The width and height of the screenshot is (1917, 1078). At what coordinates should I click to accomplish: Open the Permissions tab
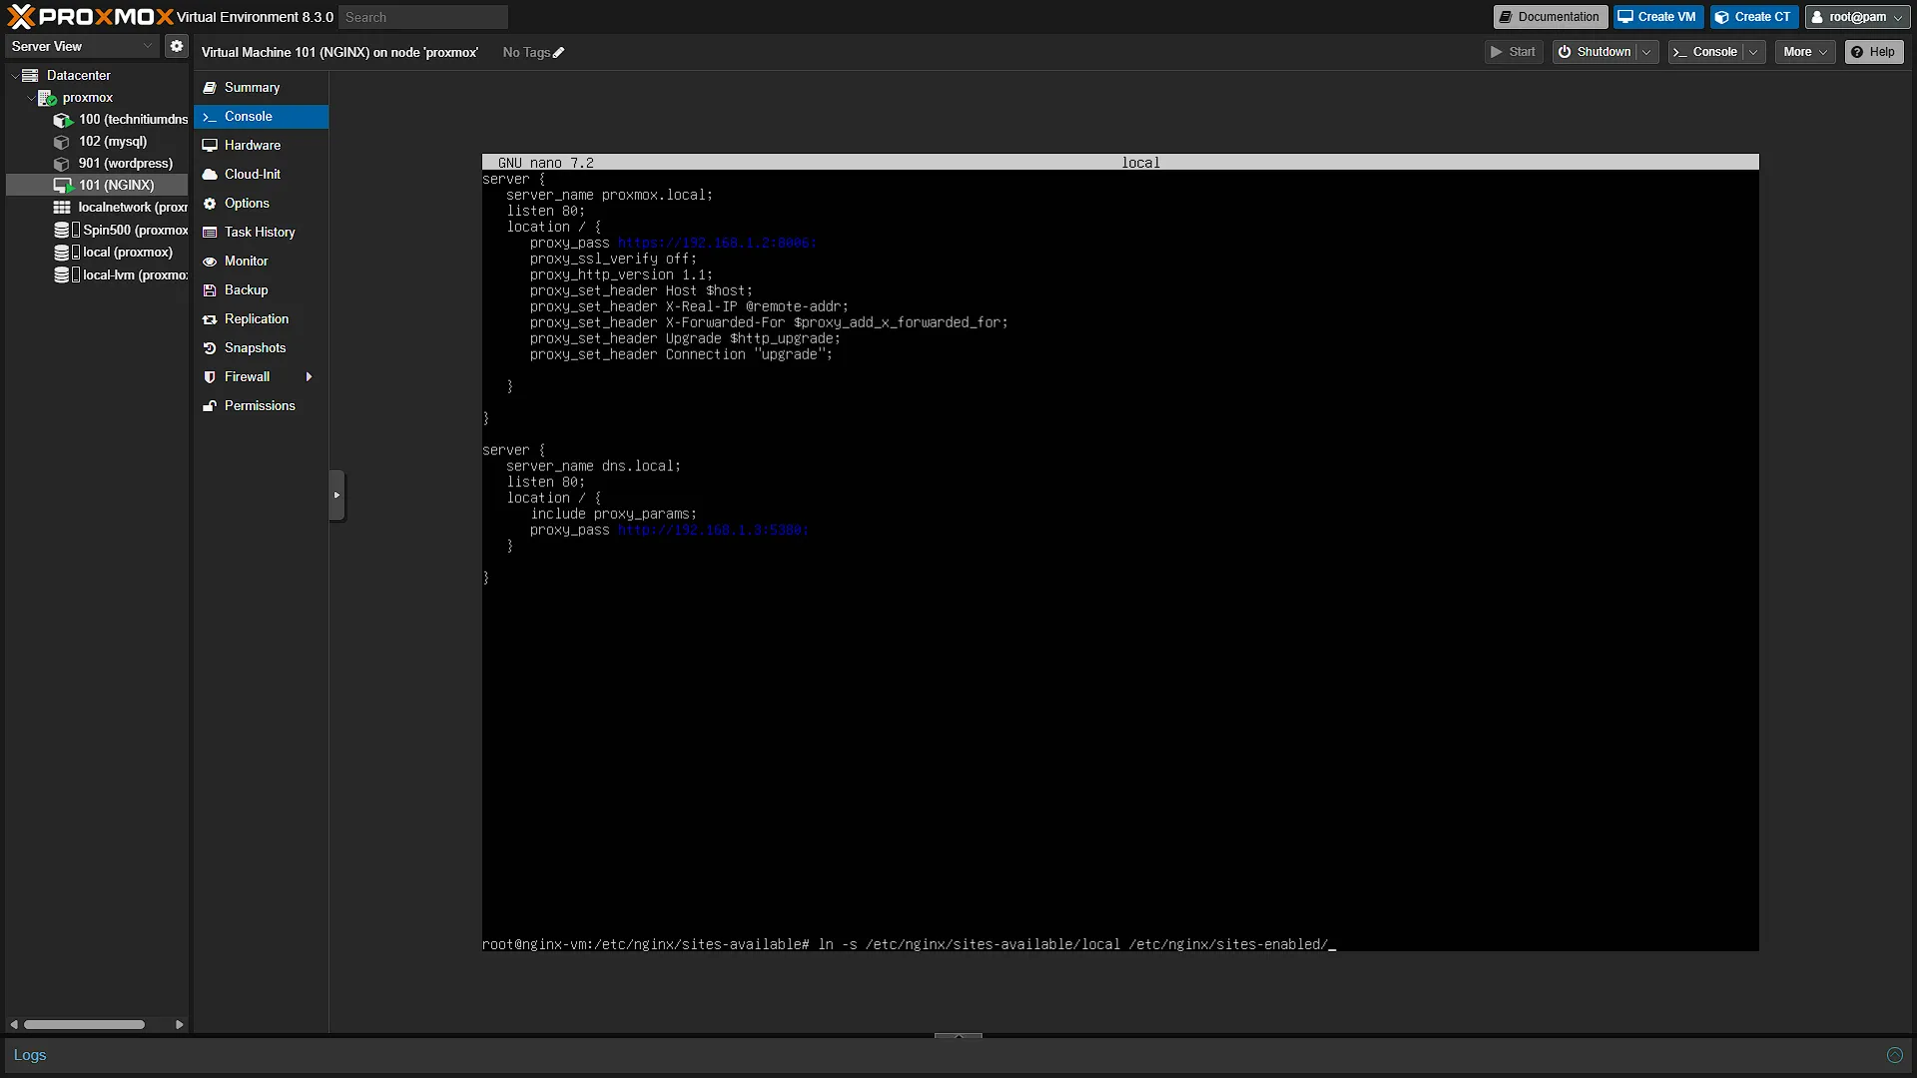click(x=261, y=406)
